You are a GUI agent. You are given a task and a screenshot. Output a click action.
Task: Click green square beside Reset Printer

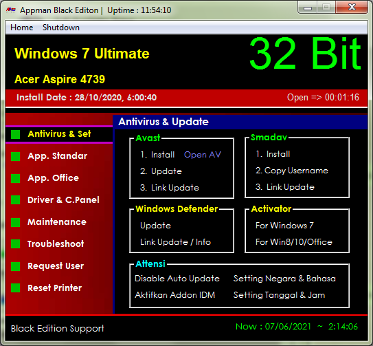coord(16,288)
